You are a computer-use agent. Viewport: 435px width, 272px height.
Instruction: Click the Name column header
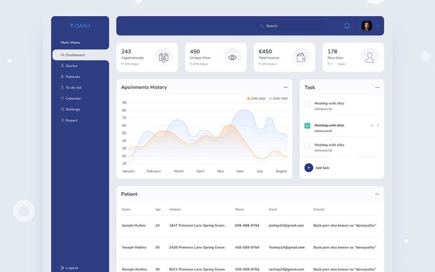tap(126, 209)
